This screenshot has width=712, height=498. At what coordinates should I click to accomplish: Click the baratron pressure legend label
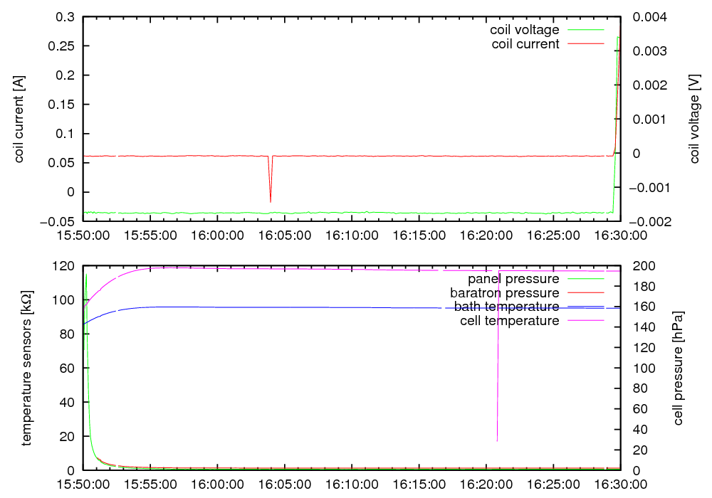pos(504,292)
